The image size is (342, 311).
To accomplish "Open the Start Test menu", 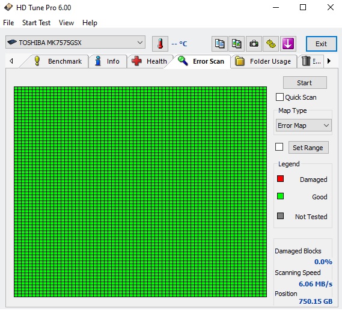I will [36, 23].
